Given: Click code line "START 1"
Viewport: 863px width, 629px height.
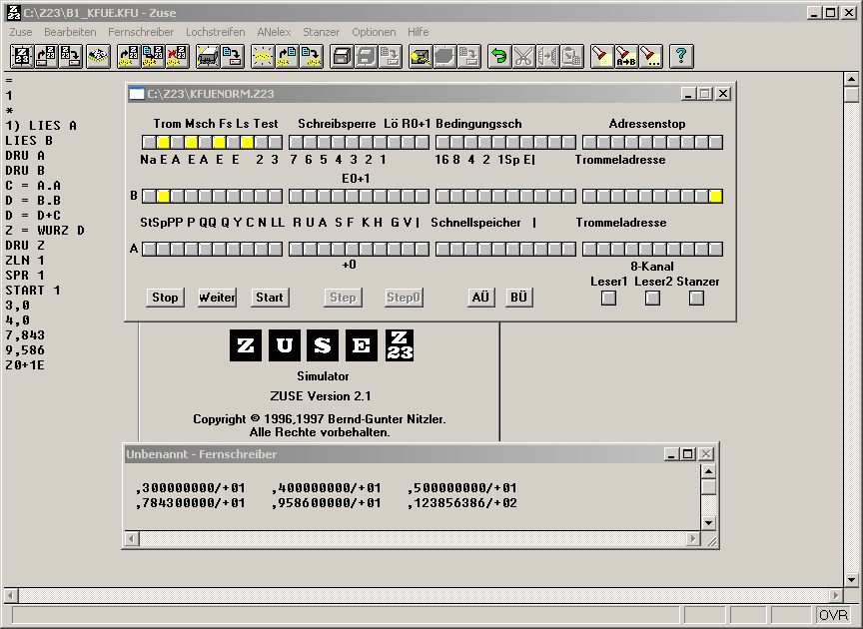Looking at the screenshot, I should (33, 290).
